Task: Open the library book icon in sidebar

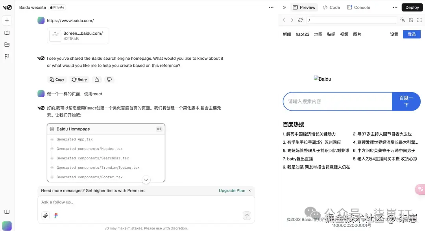Action: coord(7,33)
